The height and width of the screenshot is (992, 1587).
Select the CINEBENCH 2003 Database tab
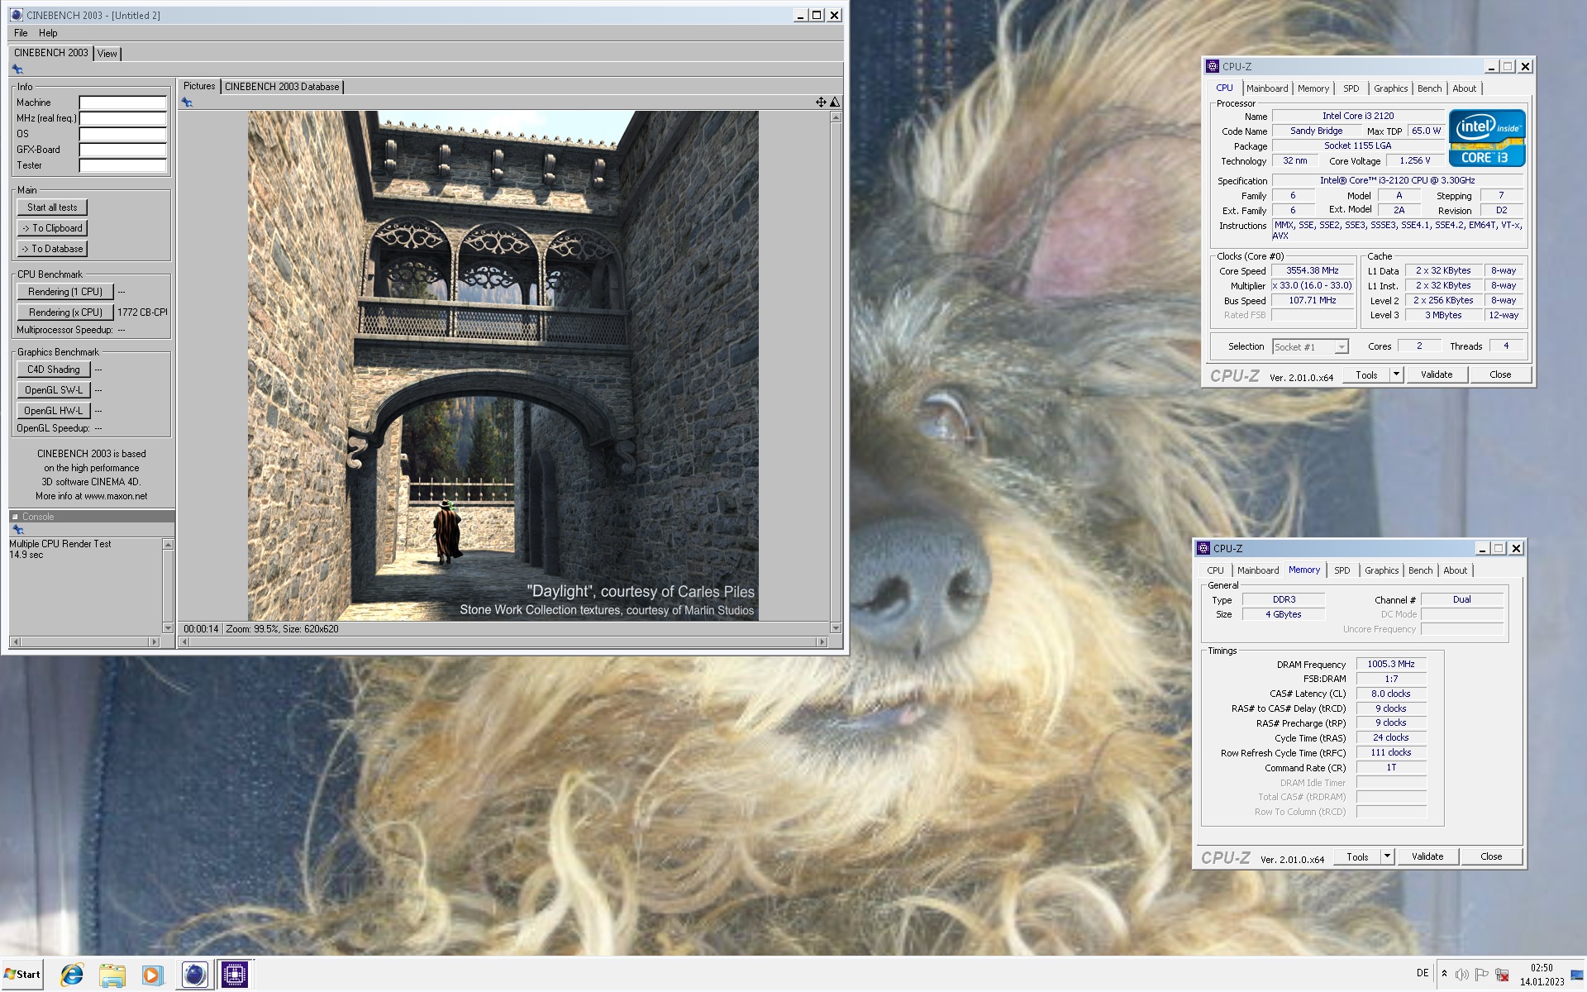(x=282, y=87)
